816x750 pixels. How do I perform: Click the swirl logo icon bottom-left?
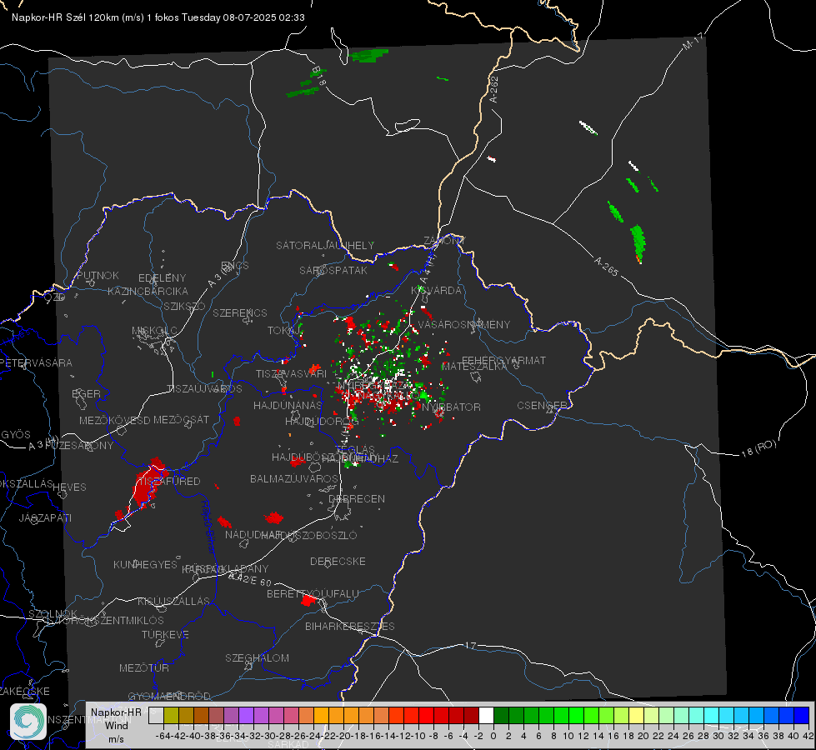tap(28, 722)
